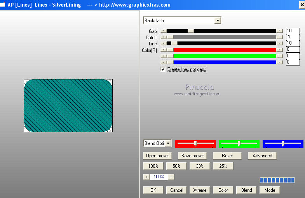Open the Backslash pattern dropdown
Image resolution: width=305 pixels, height=198 pixels.
(x=218, y=21)
